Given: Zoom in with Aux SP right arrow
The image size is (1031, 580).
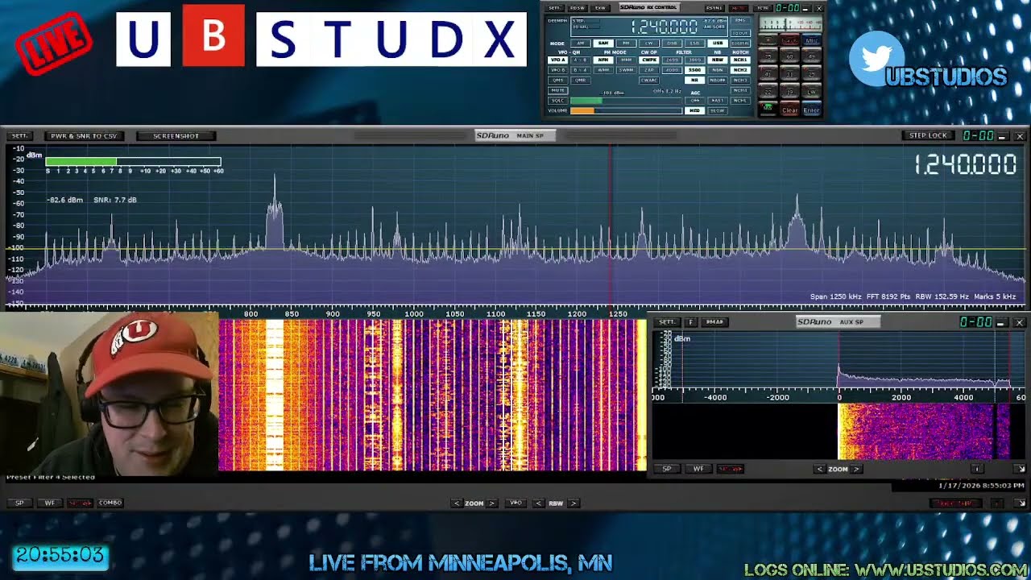Looking at the screenshot, I should [x=856, y=469].
